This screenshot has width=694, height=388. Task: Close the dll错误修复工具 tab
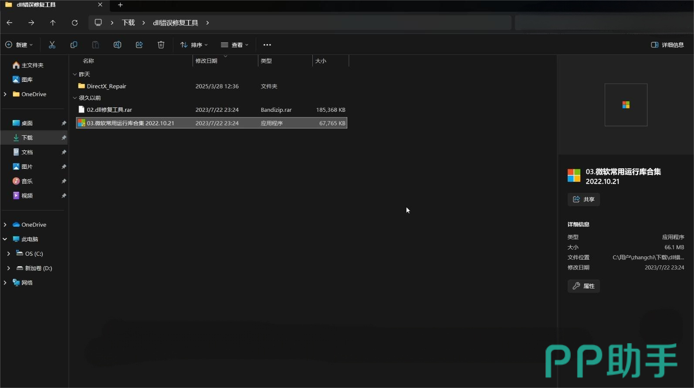100,5
